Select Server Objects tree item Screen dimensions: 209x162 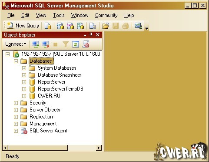45,110
